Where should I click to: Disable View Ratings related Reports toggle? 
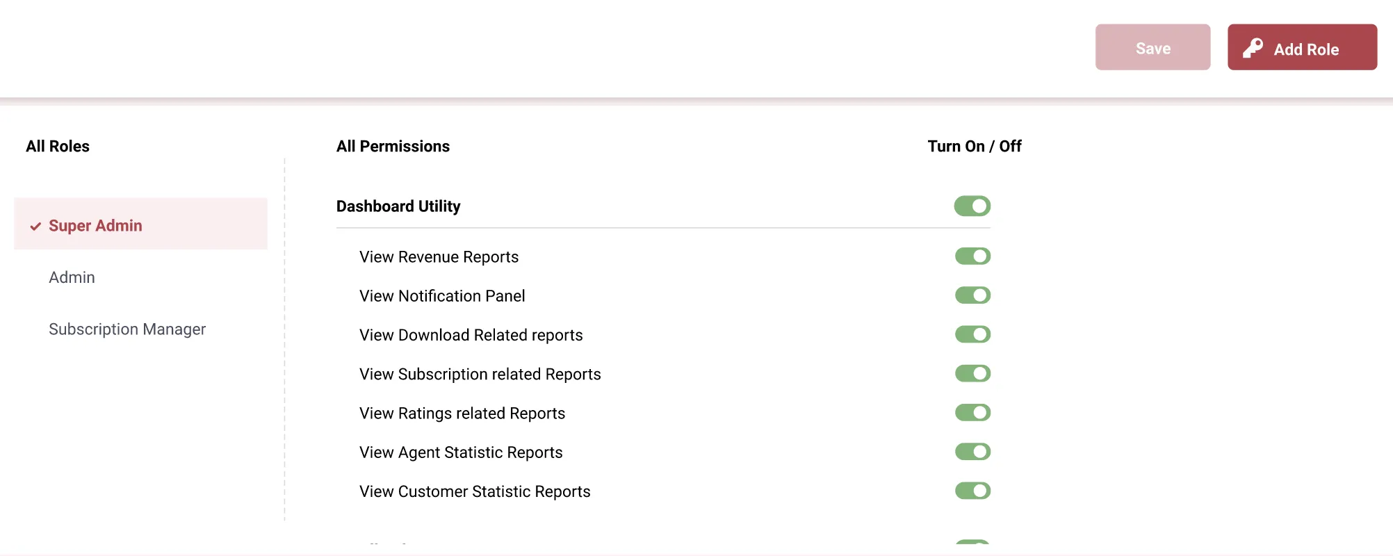pyautogui.click(x=972, y=413)
